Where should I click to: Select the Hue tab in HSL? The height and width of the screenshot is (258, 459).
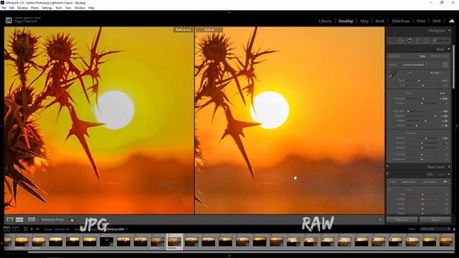click(x=392, y=181)
